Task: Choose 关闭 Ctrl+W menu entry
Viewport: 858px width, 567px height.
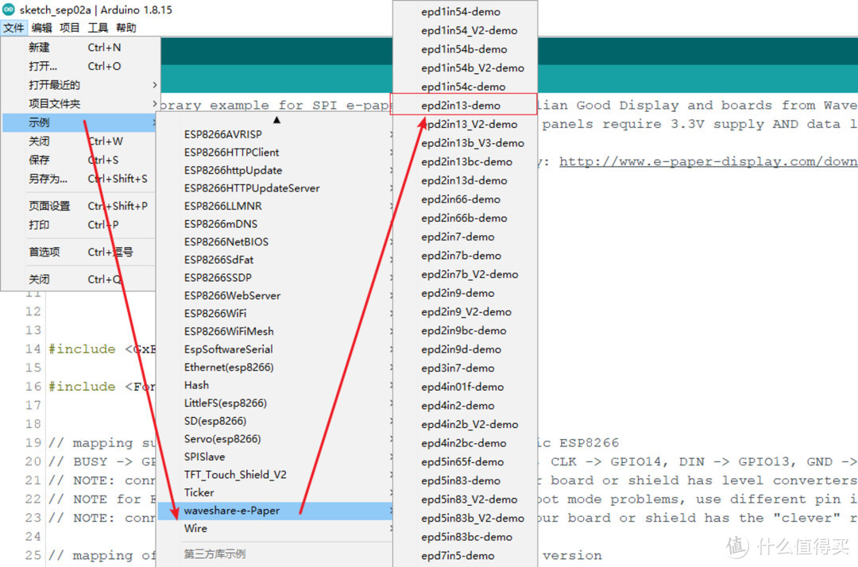Action: [x=80, y=141]
